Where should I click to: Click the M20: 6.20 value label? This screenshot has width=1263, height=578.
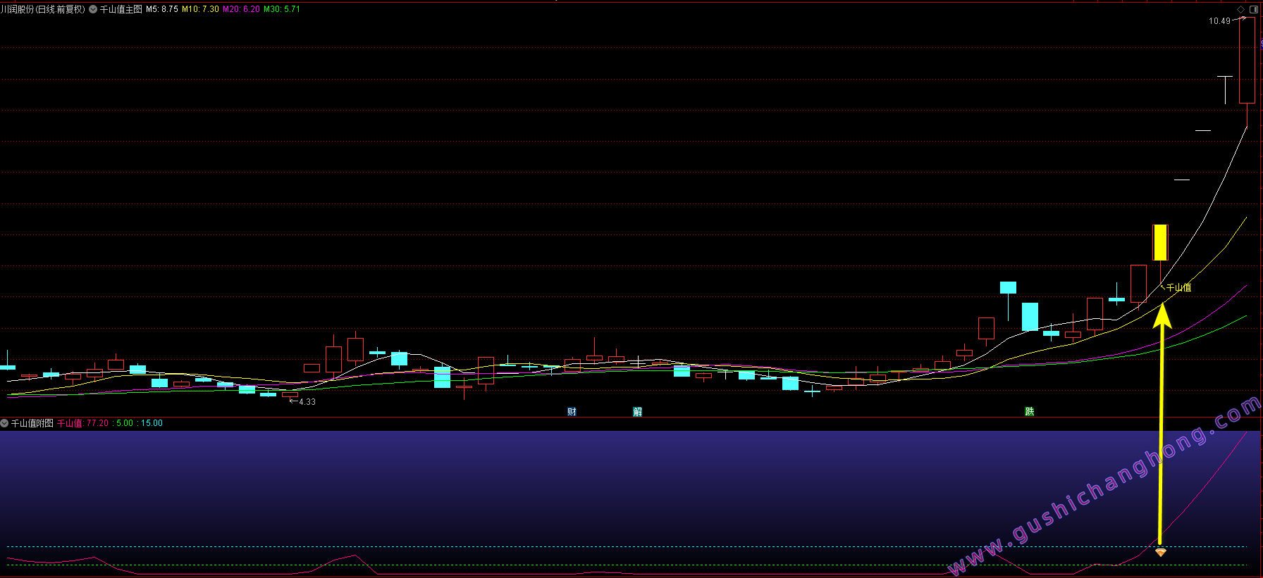point(242,9)
